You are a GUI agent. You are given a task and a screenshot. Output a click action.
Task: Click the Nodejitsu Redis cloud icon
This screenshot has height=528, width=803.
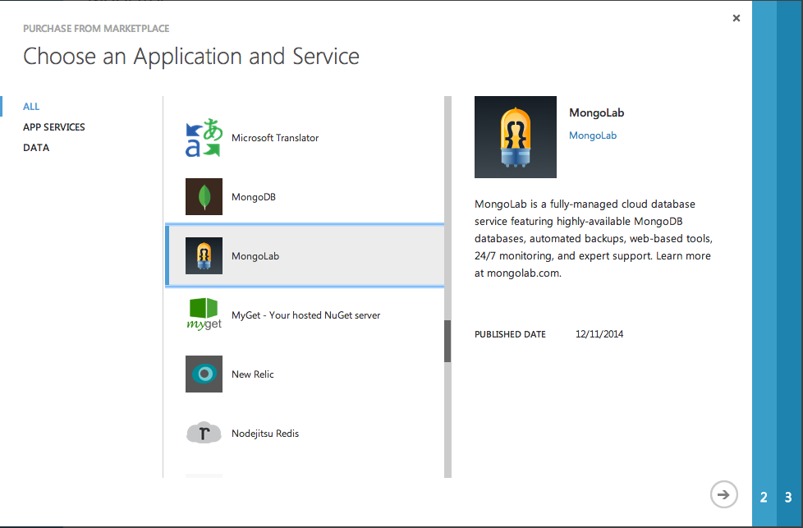tap(204, 434)
